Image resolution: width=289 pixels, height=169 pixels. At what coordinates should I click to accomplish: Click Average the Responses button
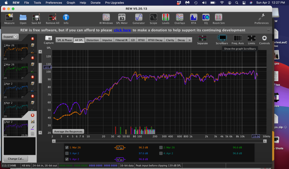pyautogui.click(x=68, y=131)
